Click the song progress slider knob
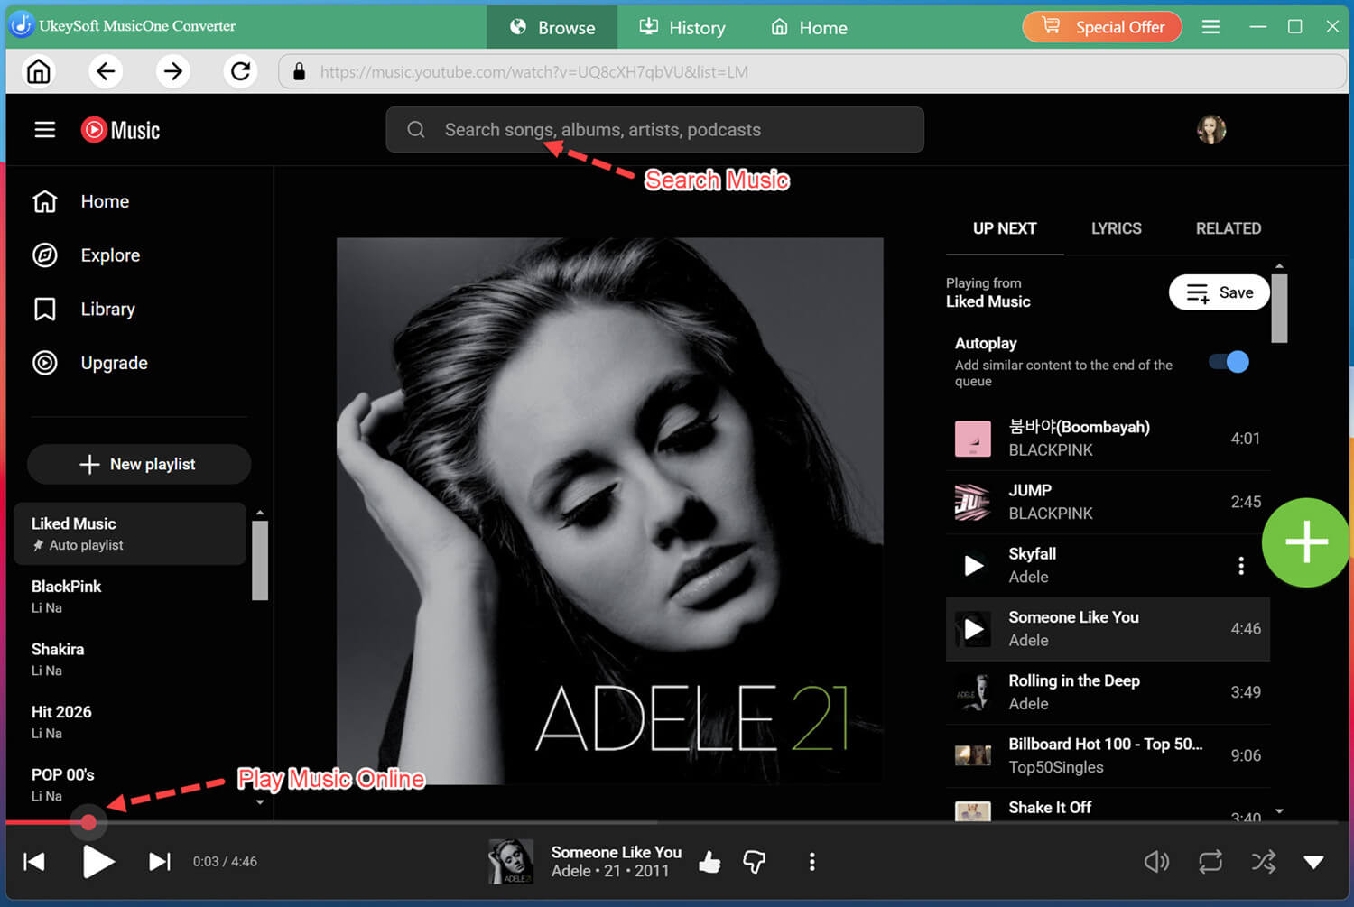This screenshot has height=907, width=1354. pyautogui.click(x=88, y=822)
